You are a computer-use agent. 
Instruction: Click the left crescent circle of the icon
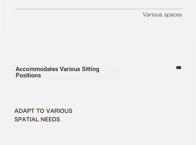[x=177, y=68]
